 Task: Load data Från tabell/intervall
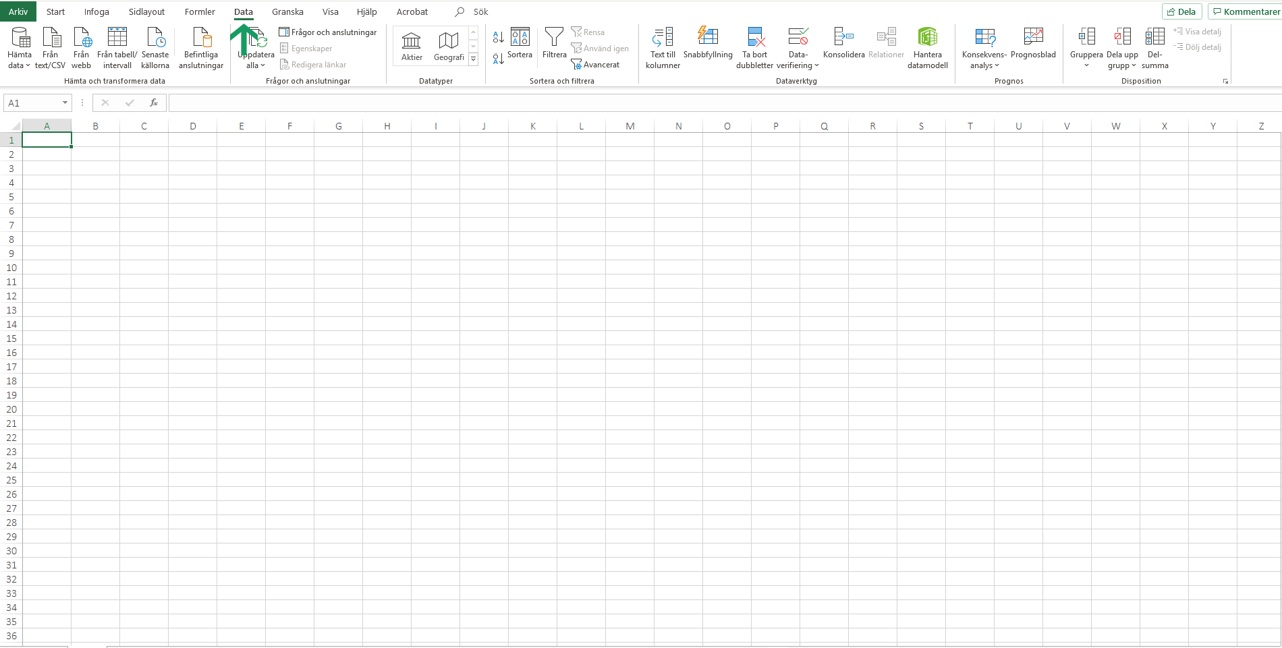tap(117, 48)
